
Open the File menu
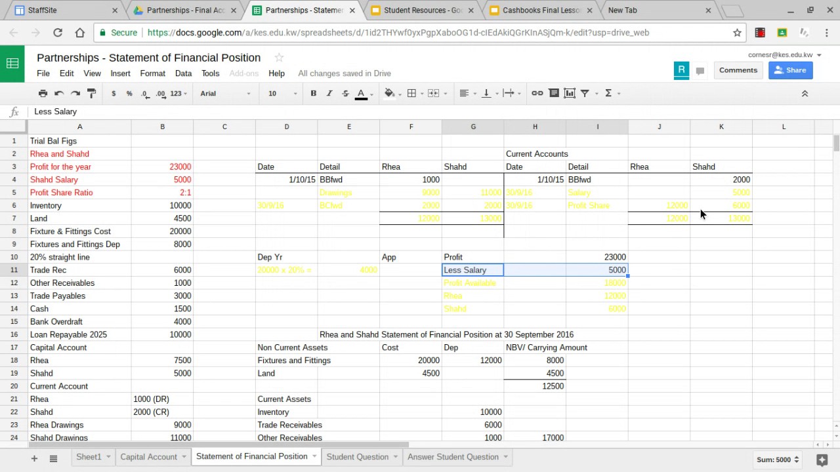tap(43, 73)
